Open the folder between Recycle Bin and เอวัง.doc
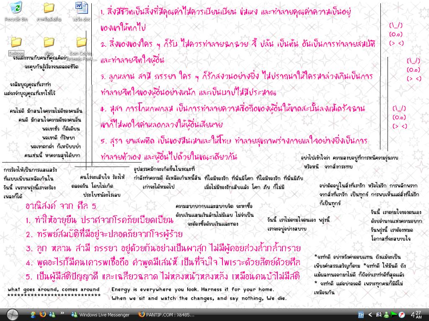Viewport: 429px width, 321px height. (49, 11)
